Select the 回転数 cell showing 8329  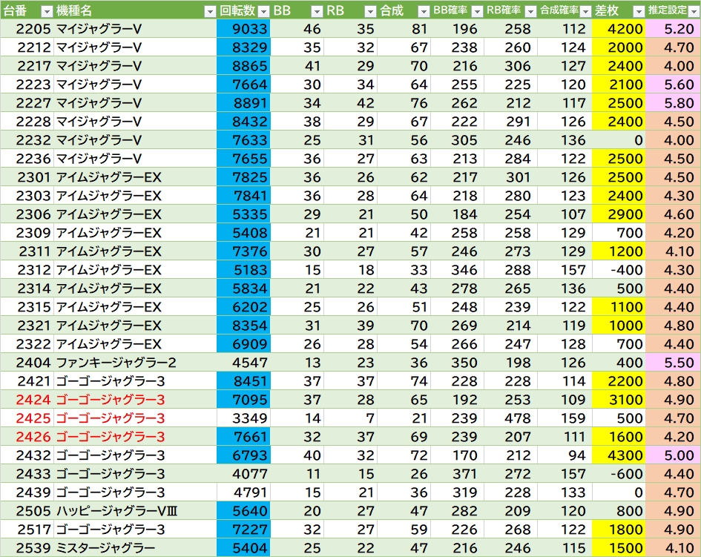point(243,47)
